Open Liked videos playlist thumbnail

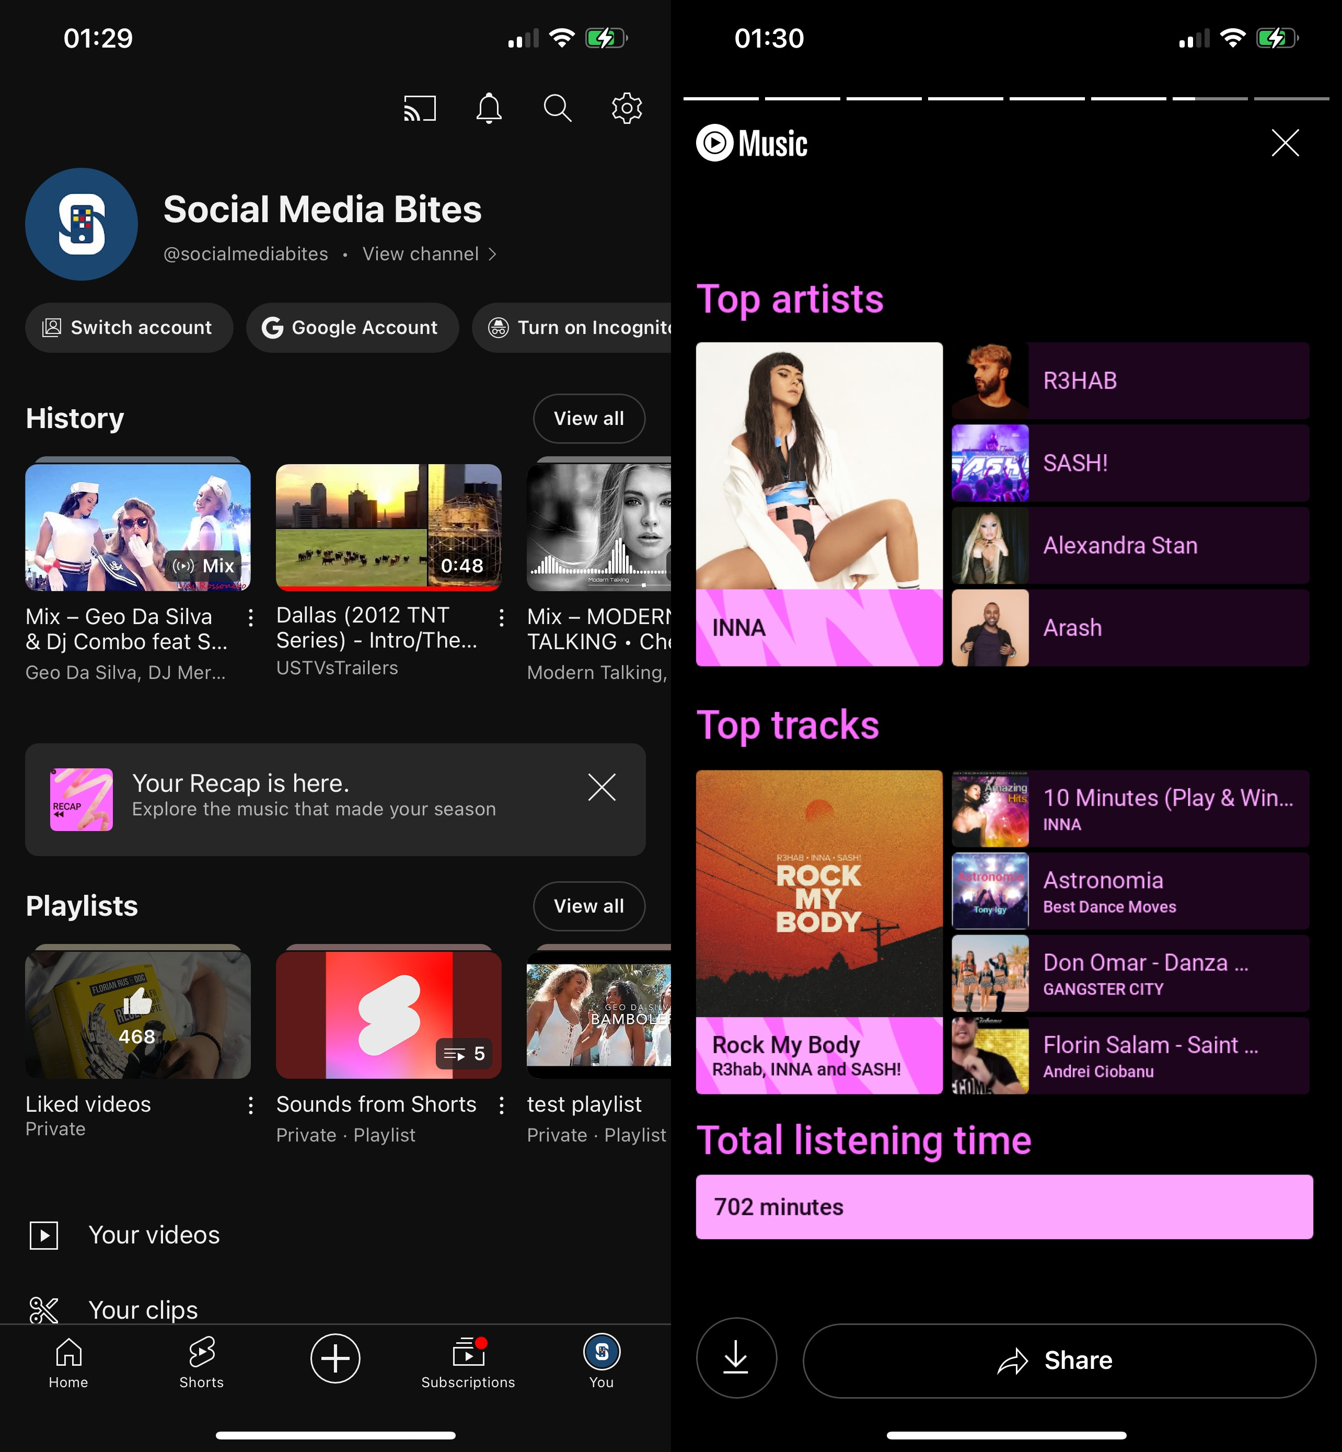click(x=138, y=1016)
